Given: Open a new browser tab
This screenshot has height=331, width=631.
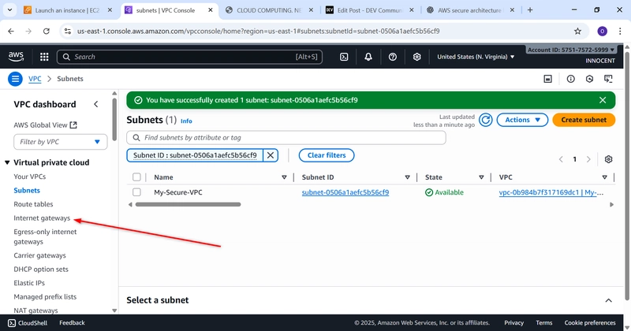Looking at the screenshot, I should (530, 10).
